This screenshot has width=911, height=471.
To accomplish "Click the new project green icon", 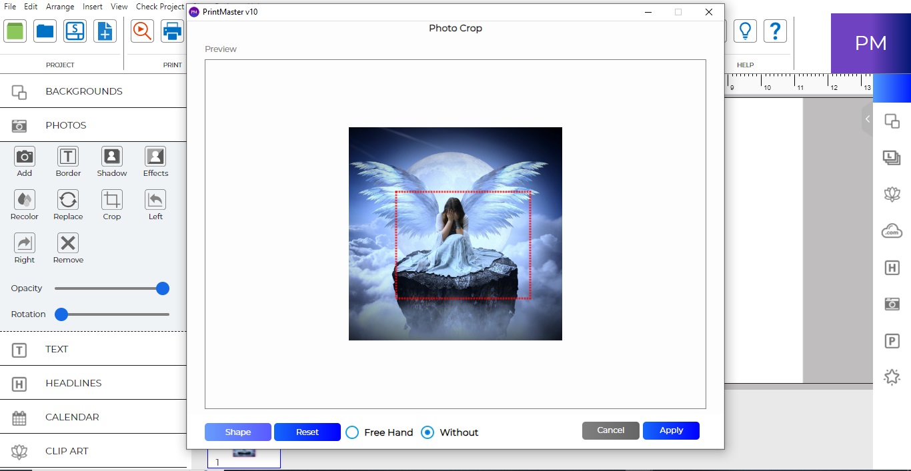I will pyautogui.click(x=15, y=31).
